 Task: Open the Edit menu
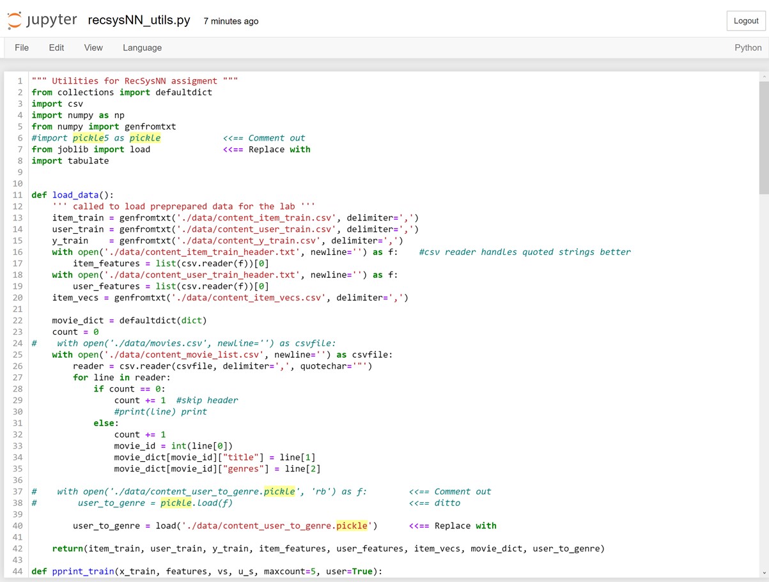(x=56, y=48)
